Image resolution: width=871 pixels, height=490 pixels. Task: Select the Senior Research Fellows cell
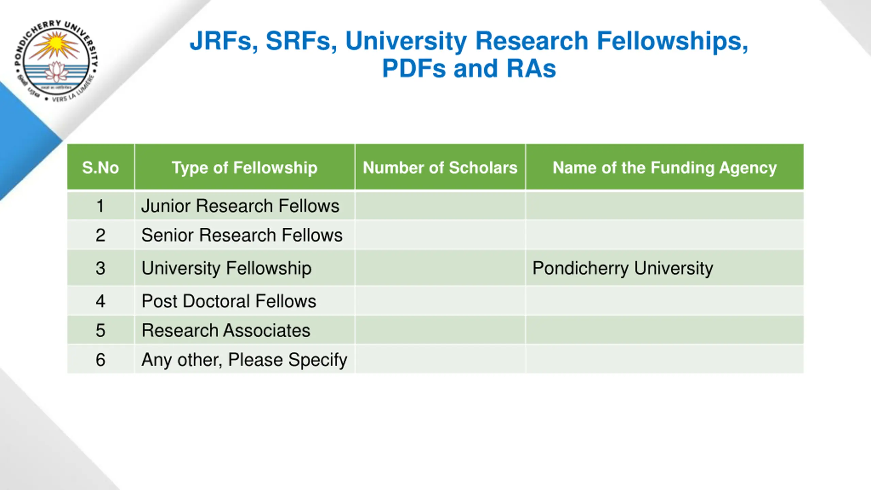click(x=245, y=235)
